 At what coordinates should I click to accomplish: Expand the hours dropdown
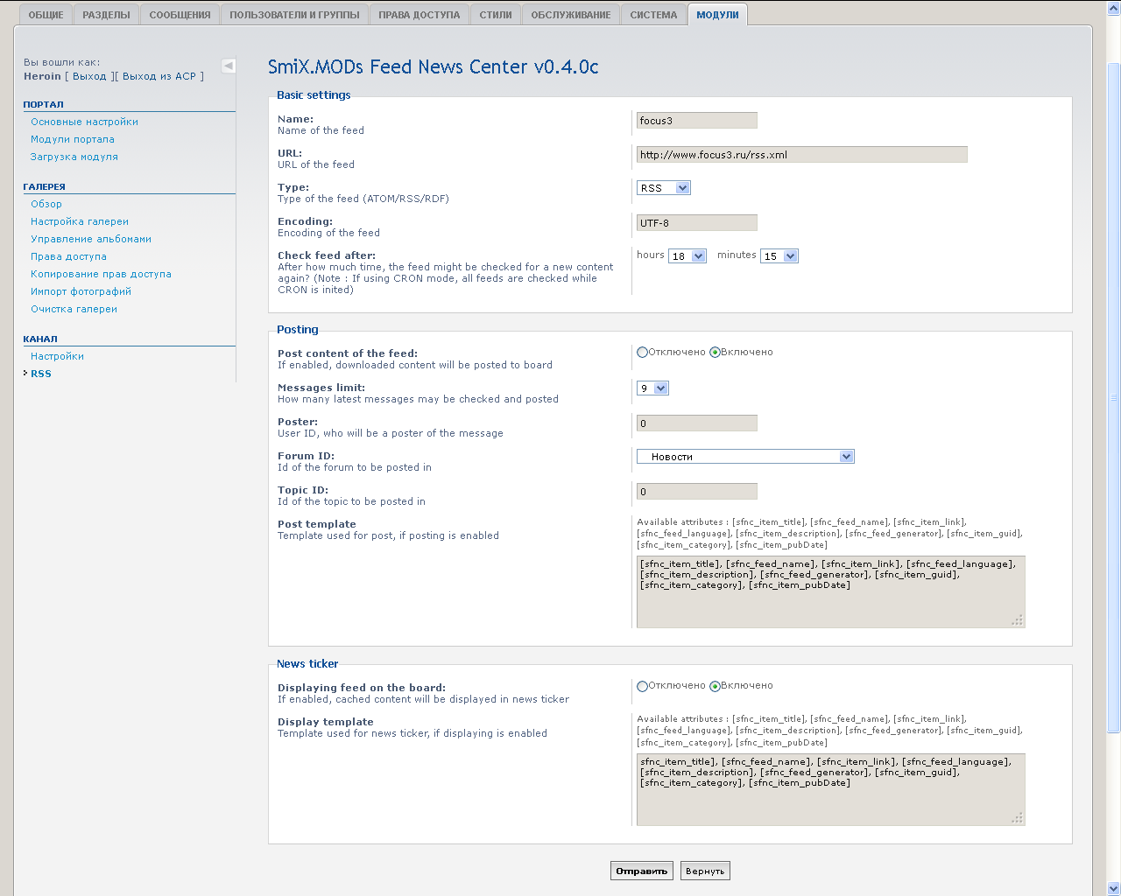tap(687, 256)
